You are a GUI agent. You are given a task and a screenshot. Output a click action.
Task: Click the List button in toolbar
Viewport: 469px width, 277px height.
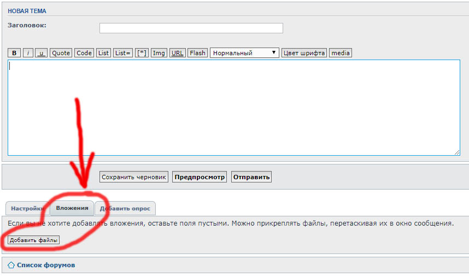(x=103, y=53)
